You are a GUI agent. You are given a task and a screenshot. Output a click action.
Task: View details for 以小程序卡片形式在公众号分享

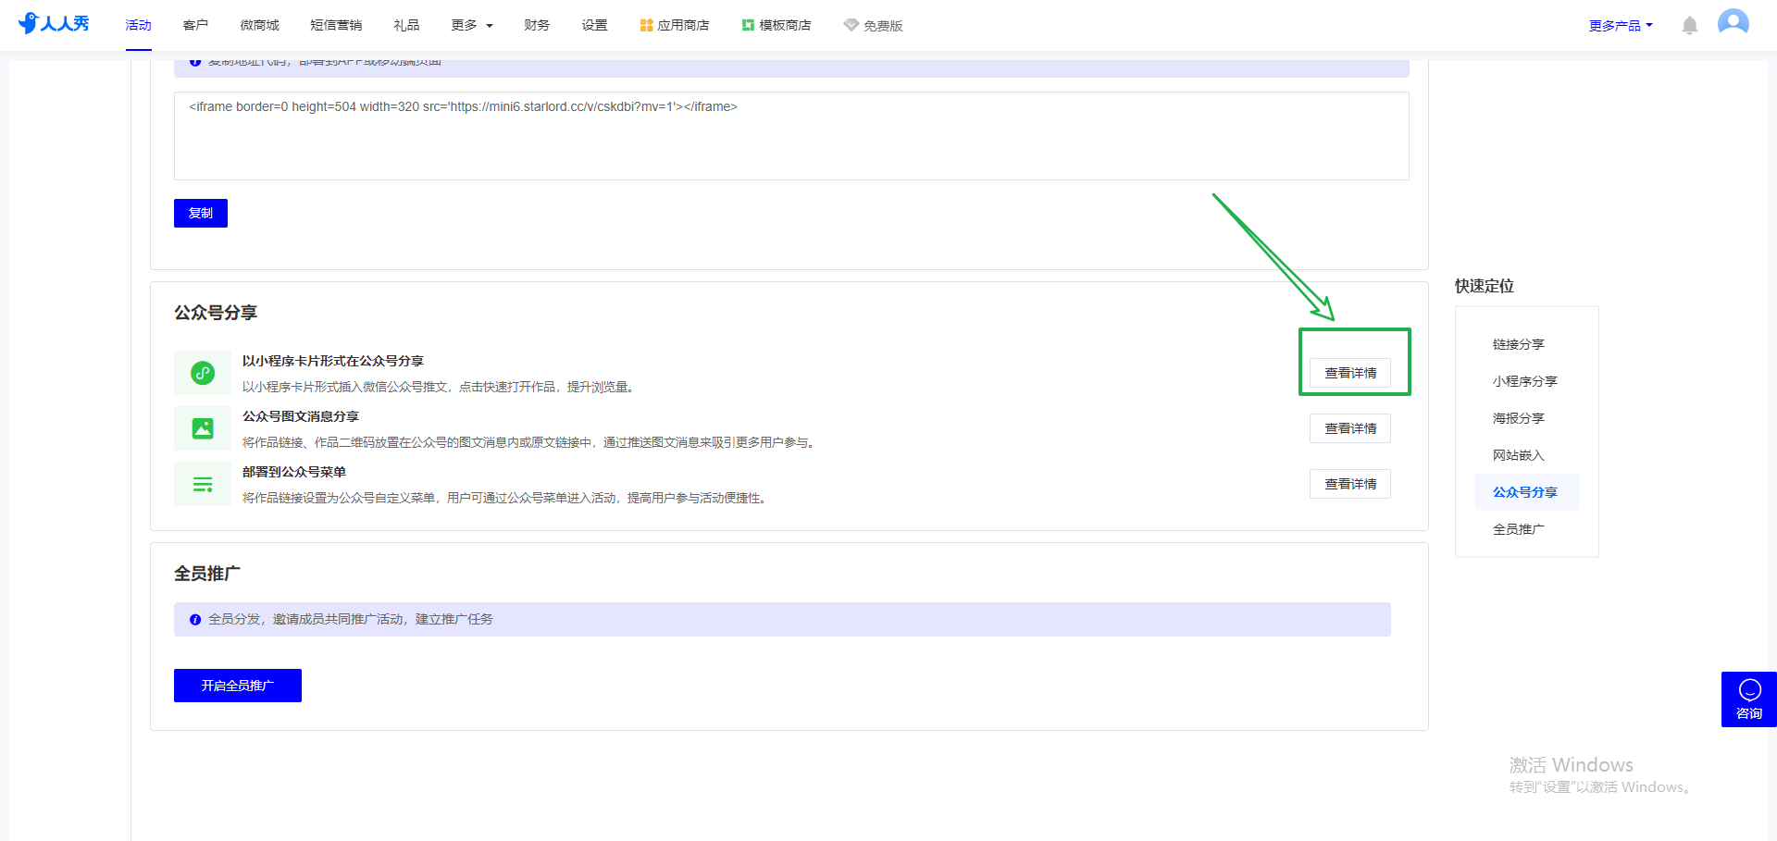tap(1350, 373)
